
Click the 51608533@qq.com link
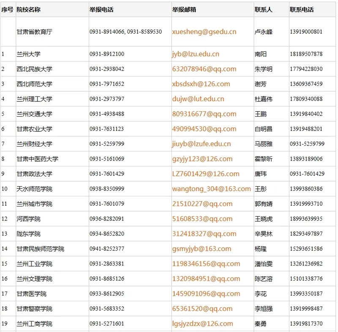[202, 219]
